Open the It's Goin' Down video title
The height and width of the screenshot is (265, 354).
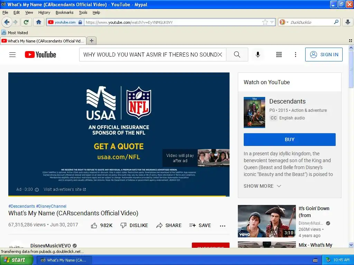coord(314,212)
